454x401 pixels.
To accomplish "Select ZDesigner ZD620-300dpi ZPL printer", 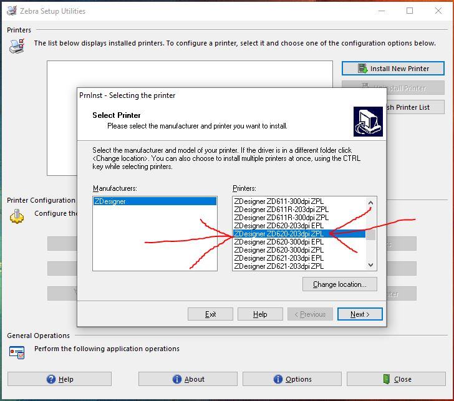I will click(x=299, y=250).
